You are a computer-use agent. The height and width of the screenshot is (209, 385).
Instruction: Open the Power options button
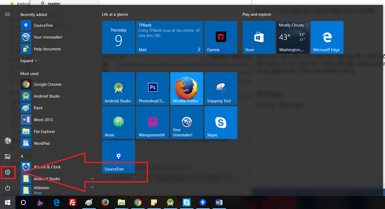click(x=8, y=188)
